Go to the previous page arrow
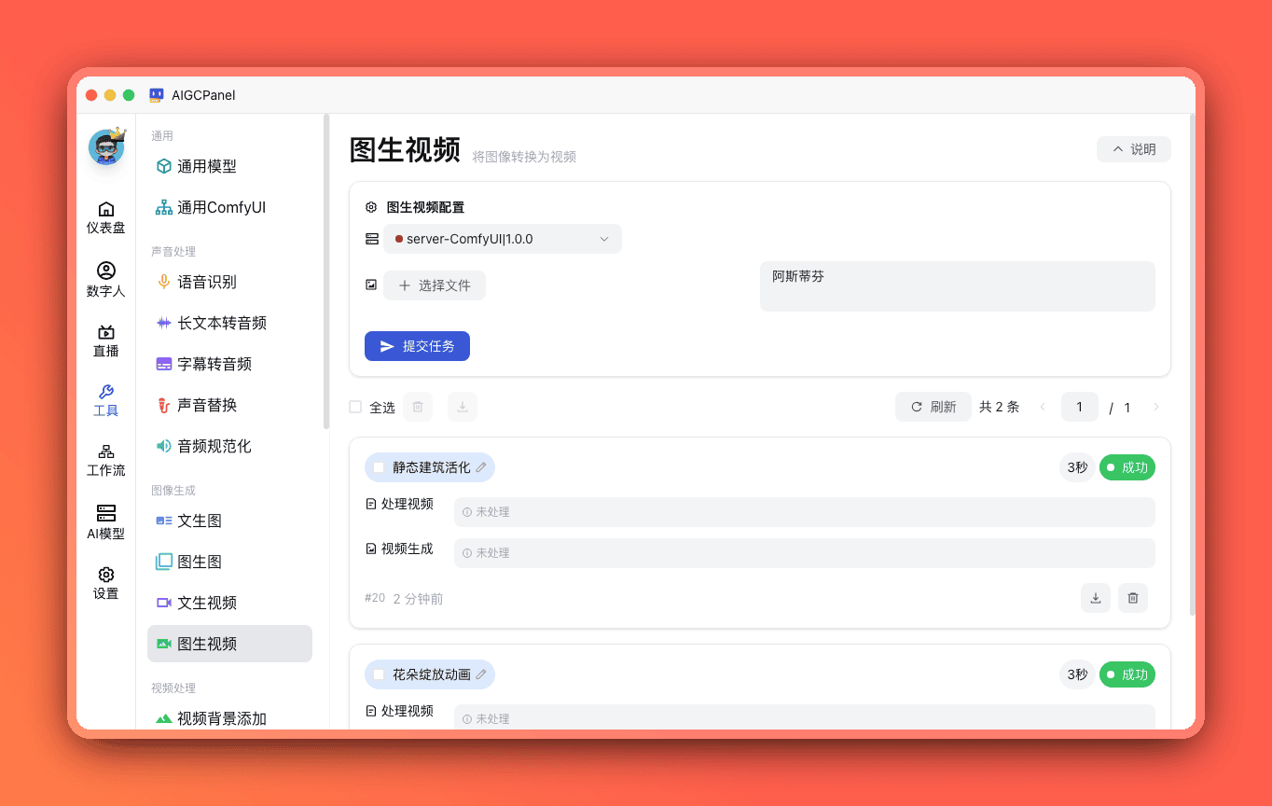Screen dimensions: 1272x806 (1043, 407)
